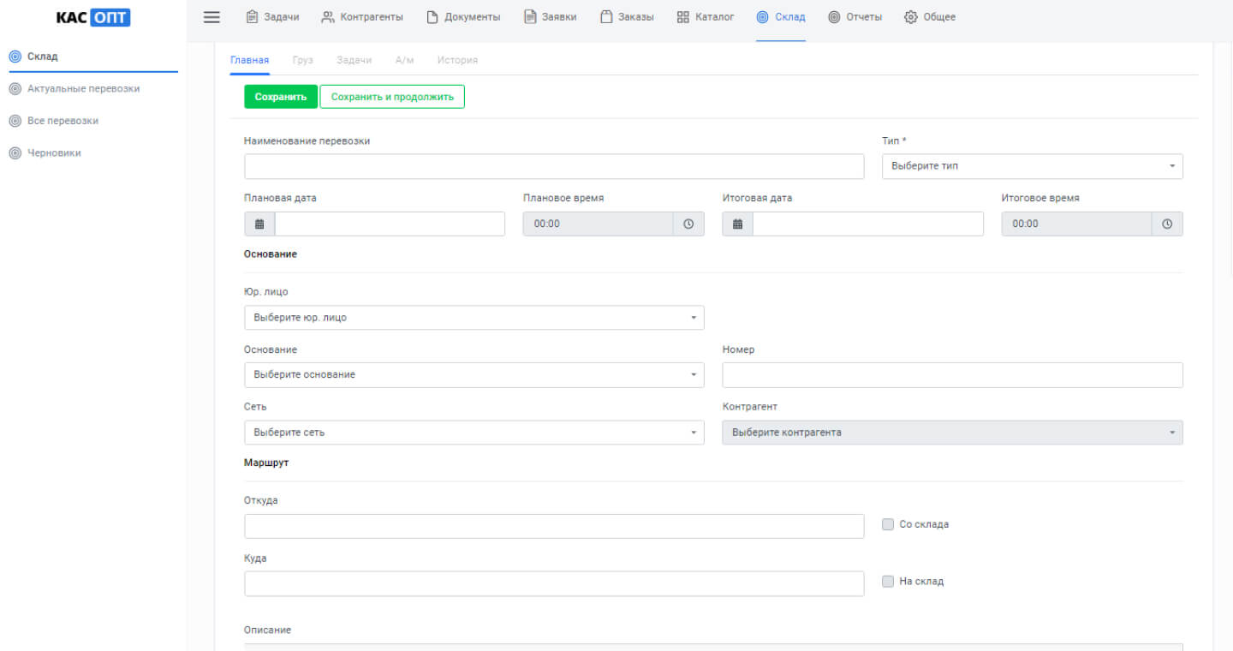
Task: Focus the Итоговая дата input
Action: pyautogui.click(x=868, y=224)
